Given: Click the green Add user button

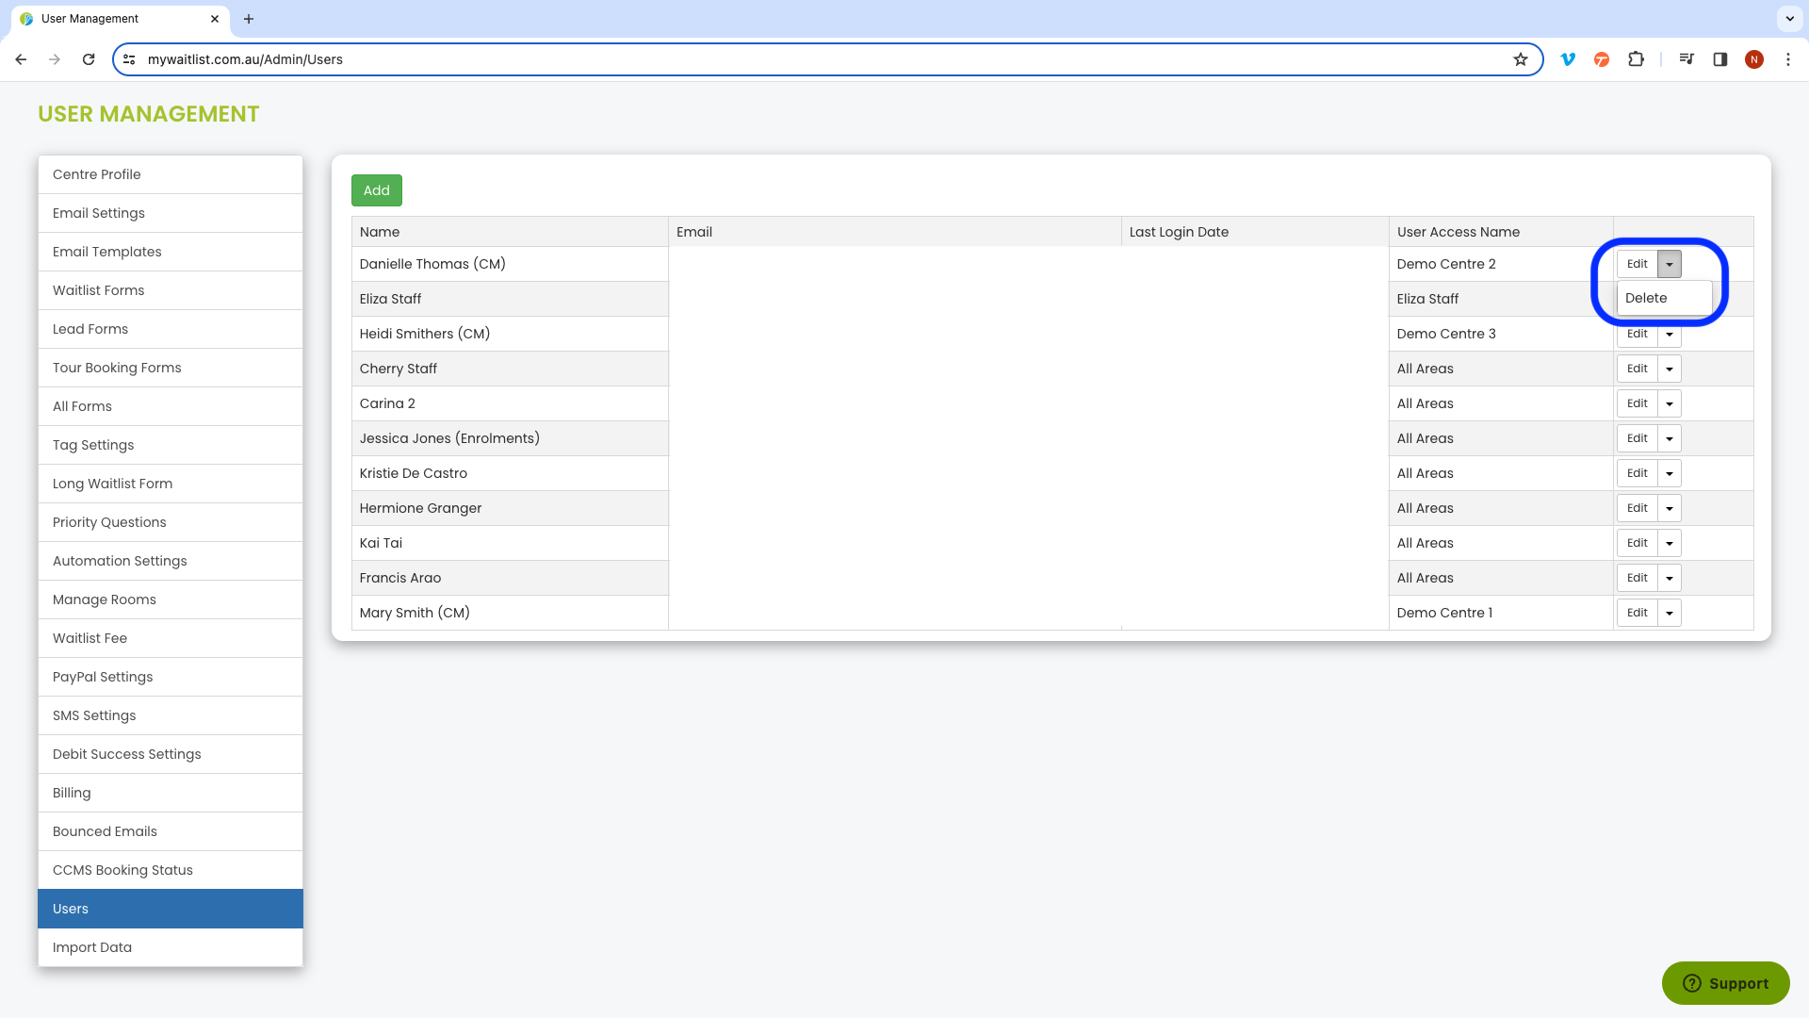Looking at the screenshot, I should [377, 190].
